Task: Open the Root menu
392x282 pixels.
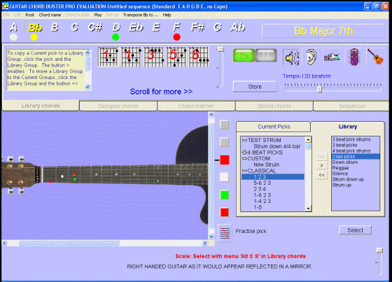Action: tap(29, 15)
